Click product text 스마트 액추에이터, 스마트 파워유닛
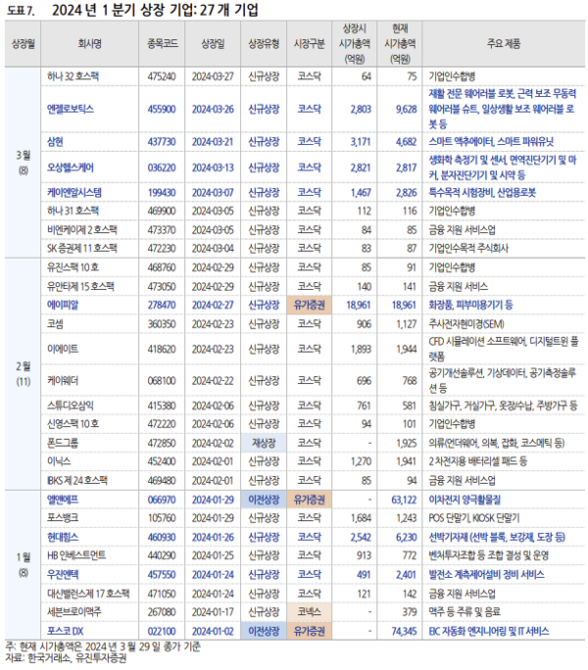 click(491, 142)
